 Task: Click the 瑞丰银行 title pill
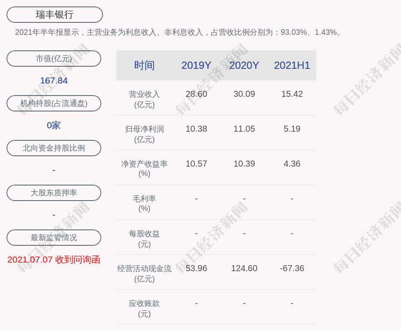55,15
